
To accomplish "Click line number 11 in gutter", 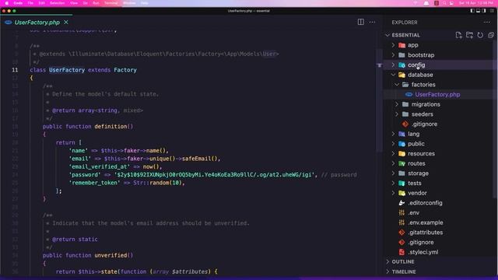I will click(x=15, y=70).
